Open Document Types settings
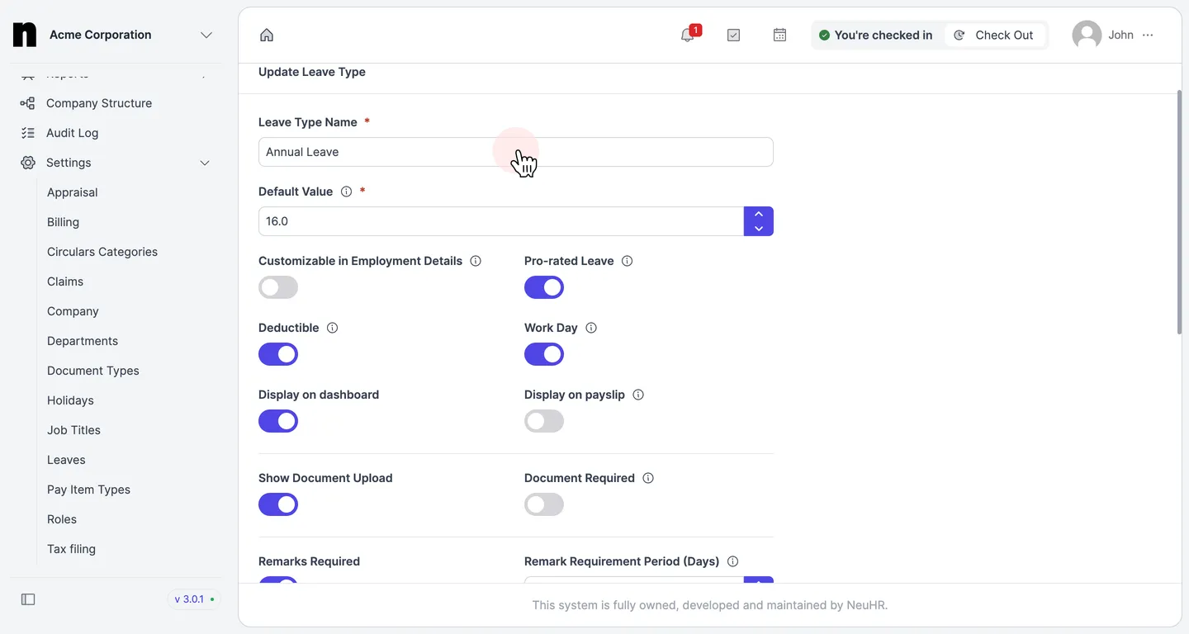Image resolution: width=1189 pixels, height=634 pixels. coord(93,371)
